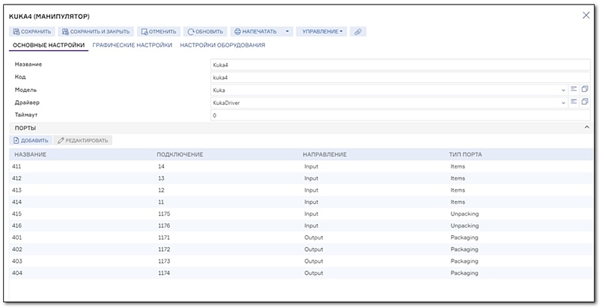Expand the Драйвер dropdown chevron
599x307 pixels.
click(x=563, y=103)
